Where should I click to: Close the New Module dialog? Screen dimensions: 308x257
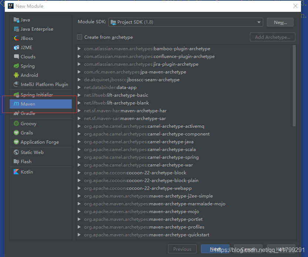295,6
